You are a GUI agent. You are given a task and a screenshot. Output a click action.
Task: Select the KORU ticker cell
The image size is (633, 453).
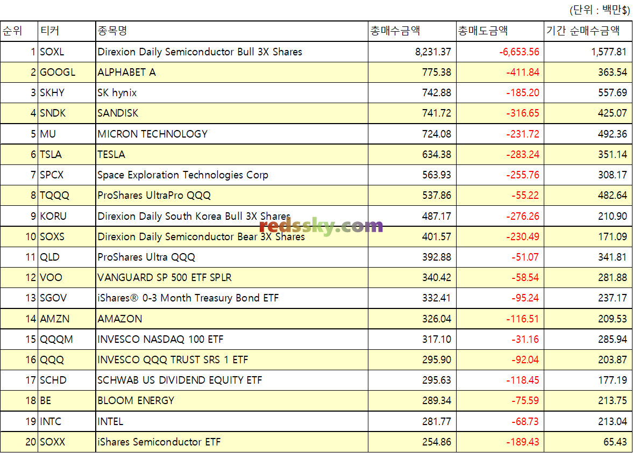point(67,216)
